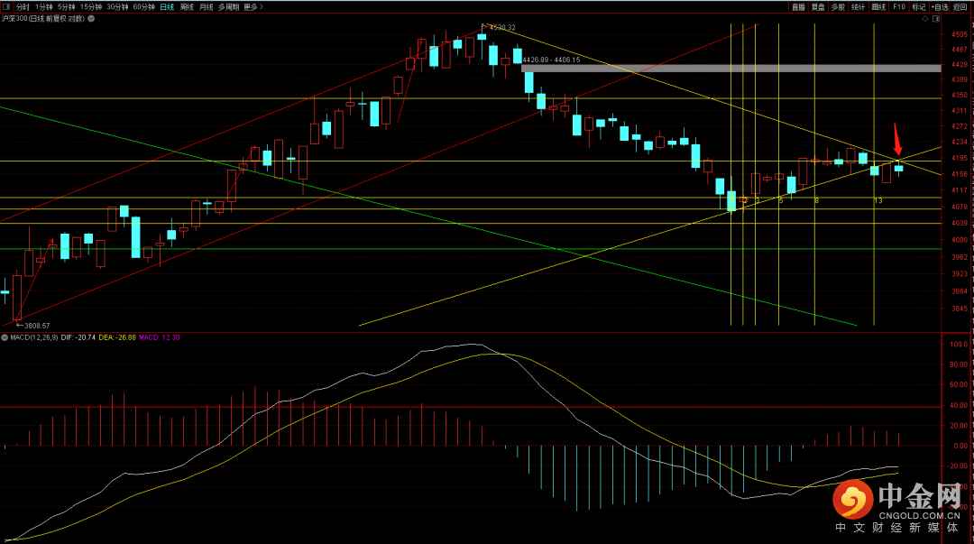
Task: Click the DEA: -26.88 value
Action: [117, 337]
